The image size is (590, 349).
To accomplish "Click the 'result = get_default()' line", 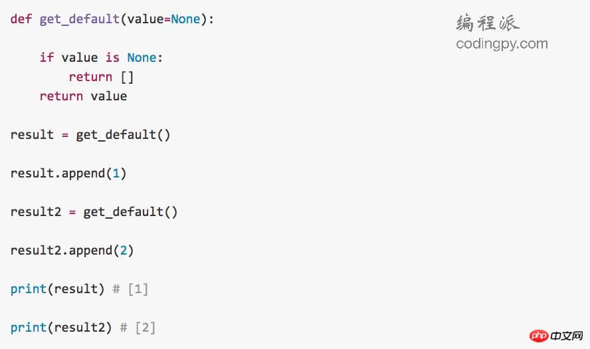I will point(90,135).
